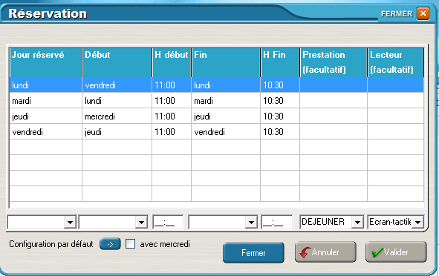
Task: Click 'jeudi' Début cell of vendredi row
Action: tap(117, 132)
